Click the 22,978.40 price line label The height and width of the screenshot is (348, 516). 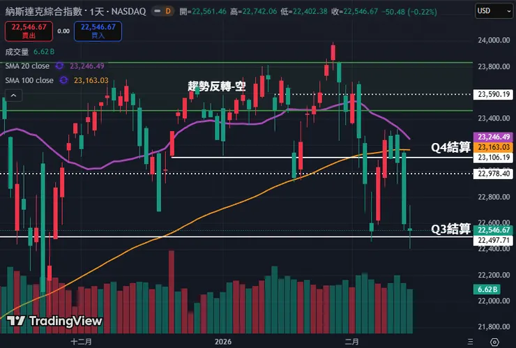(494, 174)
